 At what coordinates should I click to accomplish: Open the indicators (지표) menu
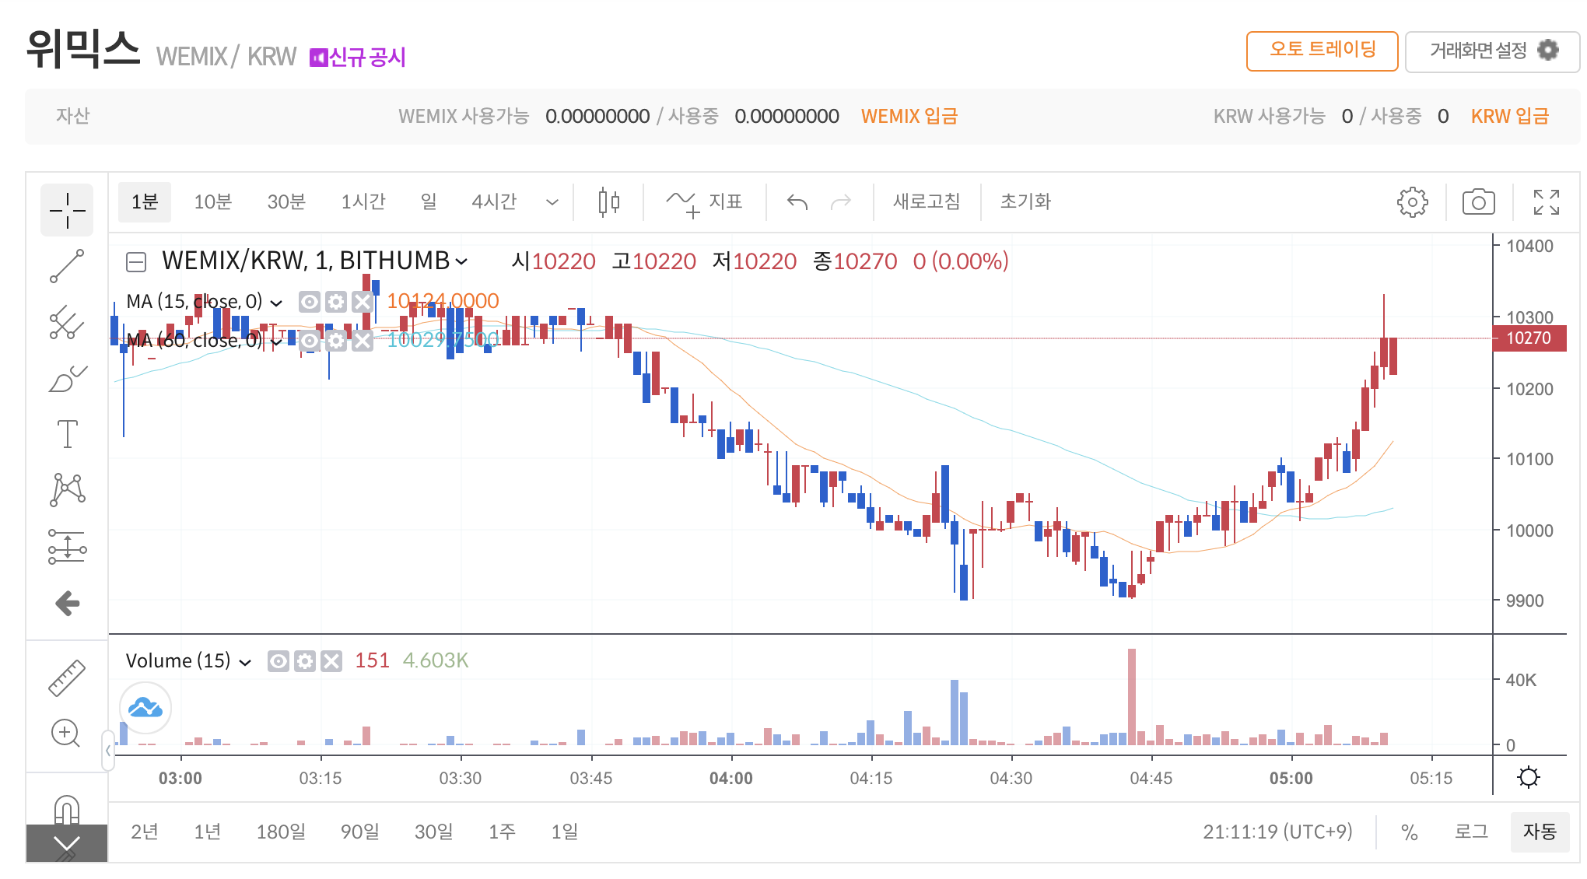click(x=705, y=202)
